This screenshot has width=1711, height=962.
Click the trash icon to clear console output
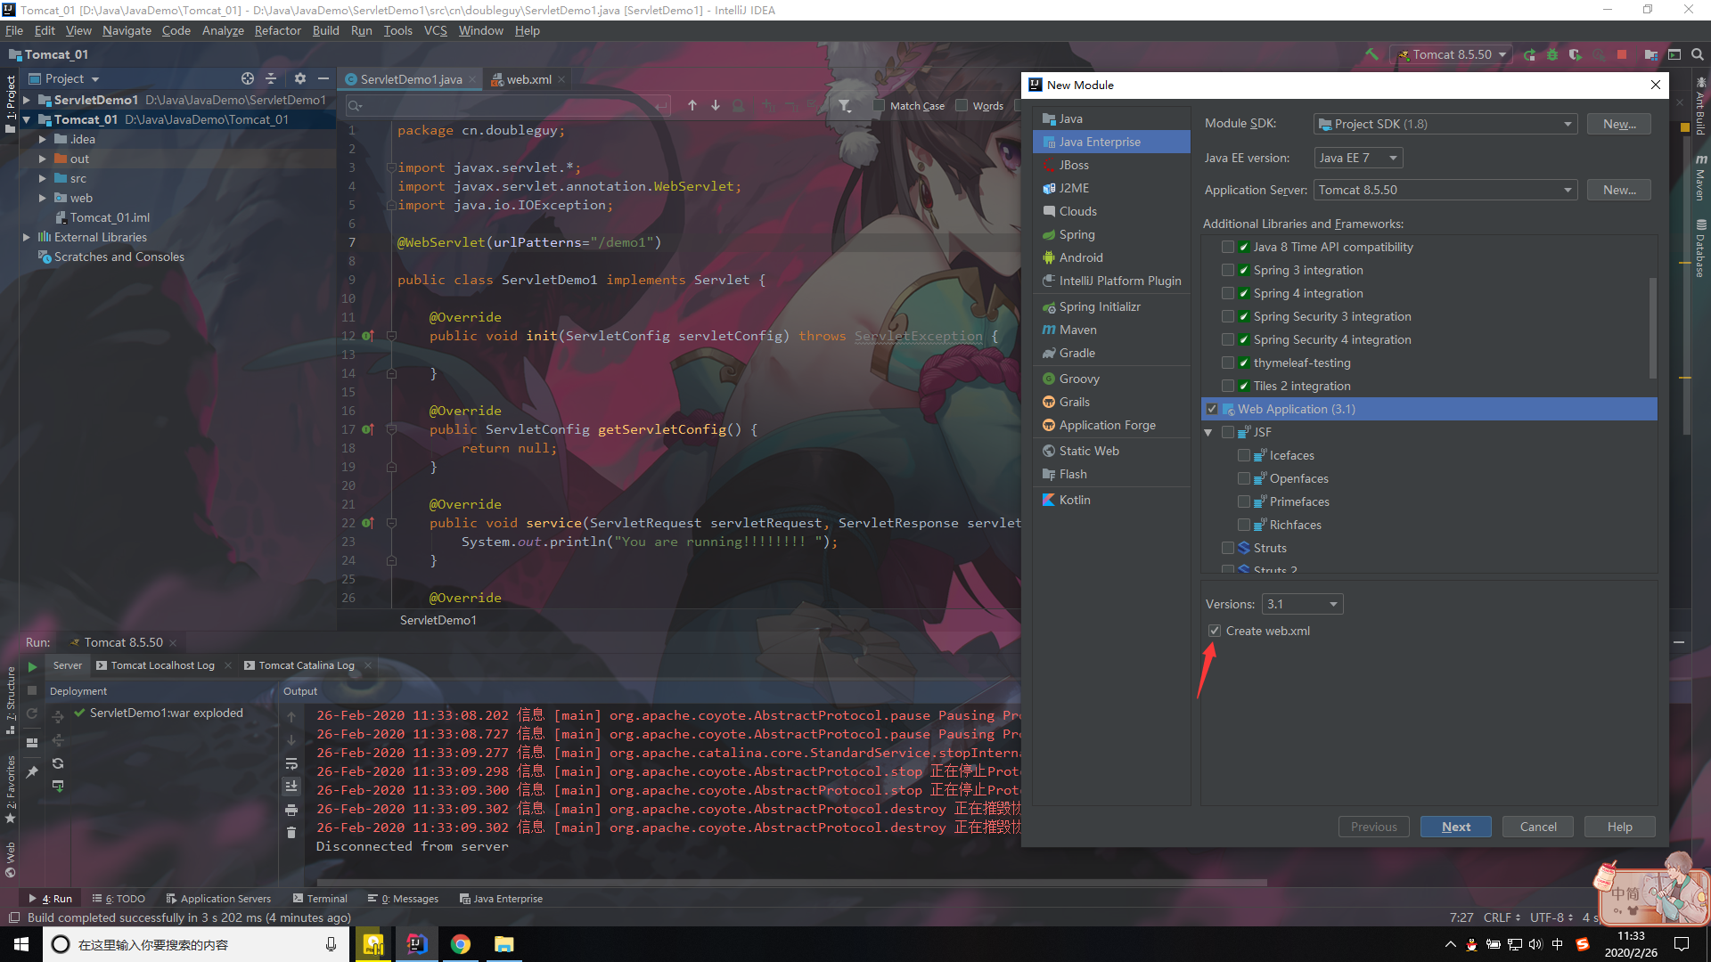pyautogui.click(x=291, y=833)
